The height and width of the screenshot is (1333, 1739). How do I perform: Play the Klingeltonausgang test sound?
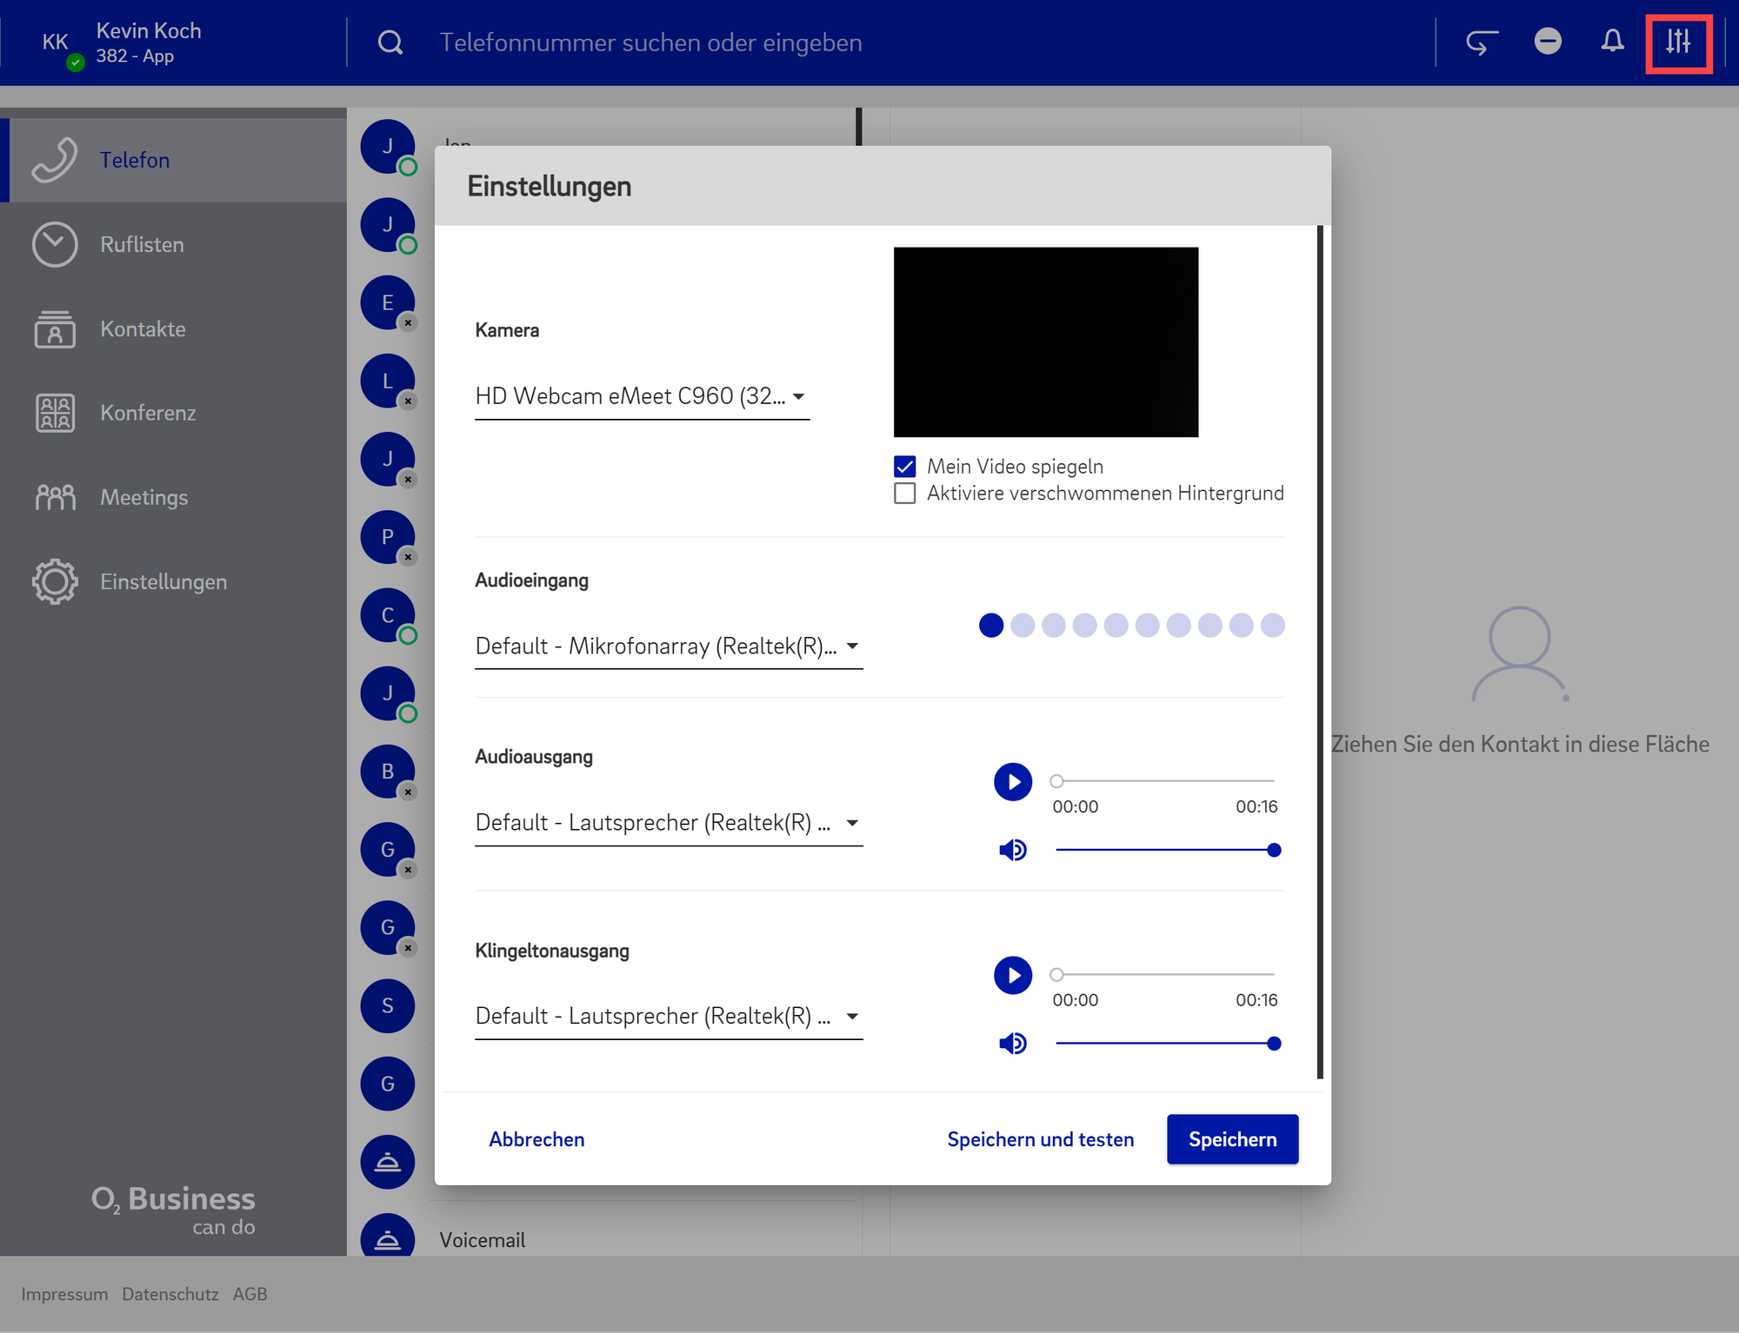(1012, 975)
